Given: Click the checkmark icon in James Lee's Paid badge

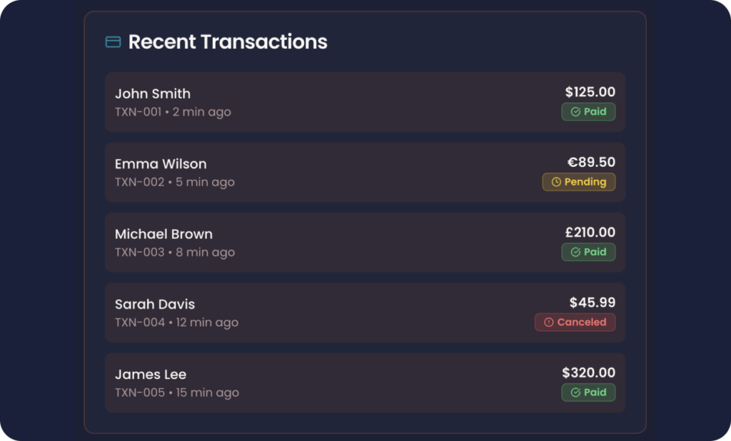Looking at the screenshot, I should (x=576, y=392).
